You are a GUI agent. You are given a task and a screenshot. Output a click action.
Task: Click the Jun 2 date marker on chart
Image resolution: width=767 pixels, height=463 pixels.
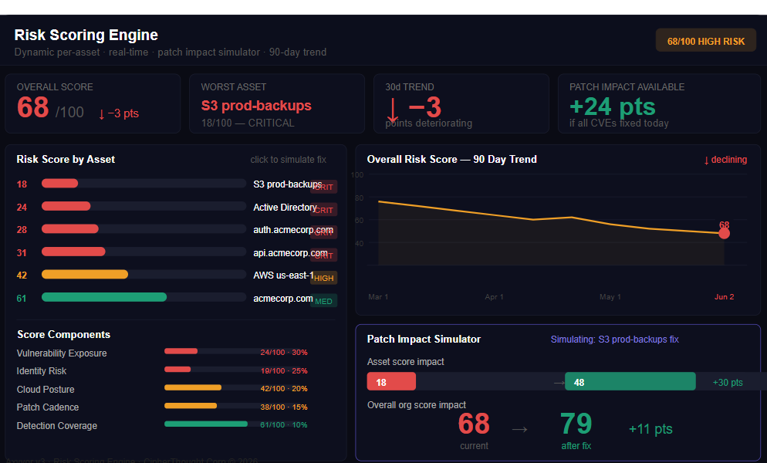click(724, 296)
